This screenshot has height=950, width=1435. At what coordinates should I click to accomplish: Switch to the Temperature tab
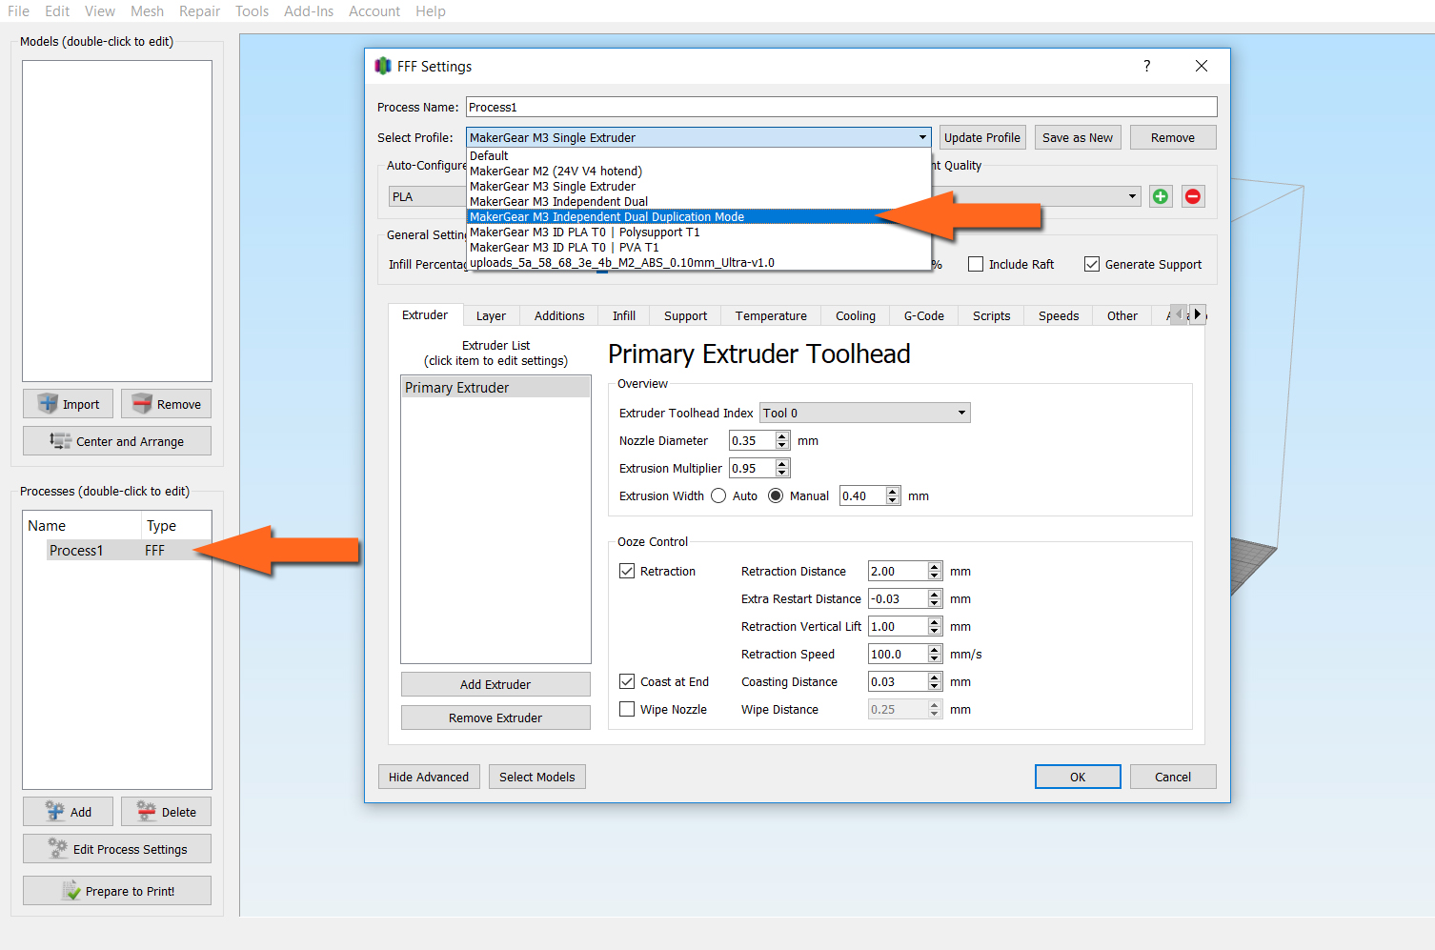pyautogui.click(x=770, y=315)
